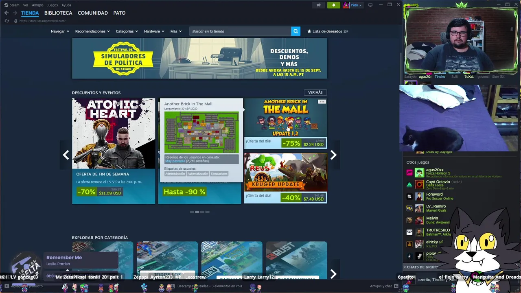The image size is (521, 293).
Task: Go forward with the right arrow
Action: (x=15, y=13)
